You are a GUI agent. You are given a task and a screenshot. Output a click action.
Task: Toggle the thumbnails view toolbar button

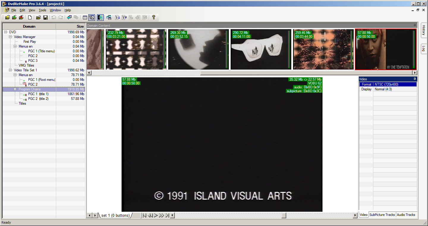pyautogui.click(x=92, y=17)
